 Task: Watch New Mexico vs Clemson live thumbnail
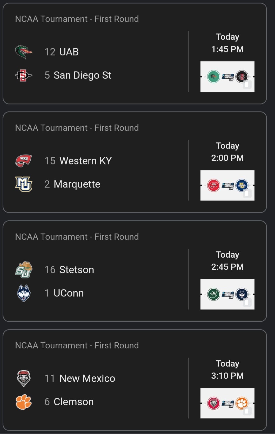[227, 403]
